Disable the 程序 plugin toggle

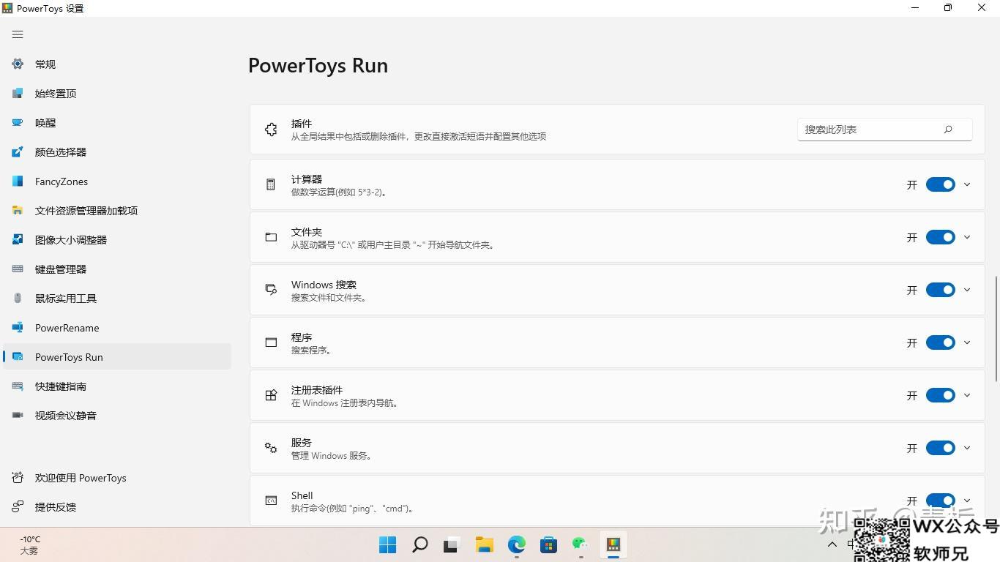pos(941,342)
